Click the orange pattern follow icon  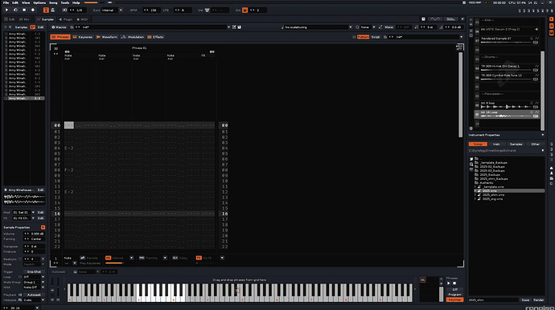click(46, 10)
